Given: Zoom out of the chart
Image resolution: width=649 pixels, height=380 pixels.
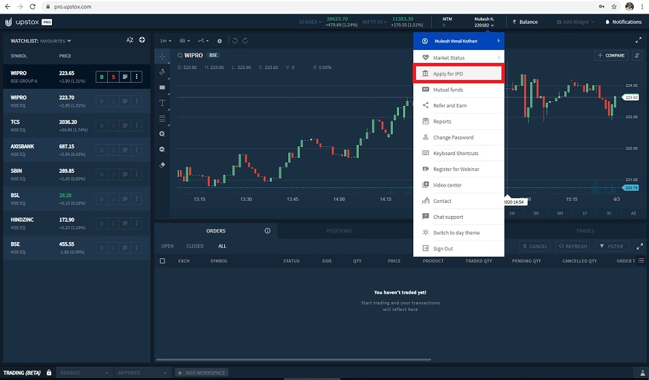Looking at the screenshot, I should click(163, 150).
